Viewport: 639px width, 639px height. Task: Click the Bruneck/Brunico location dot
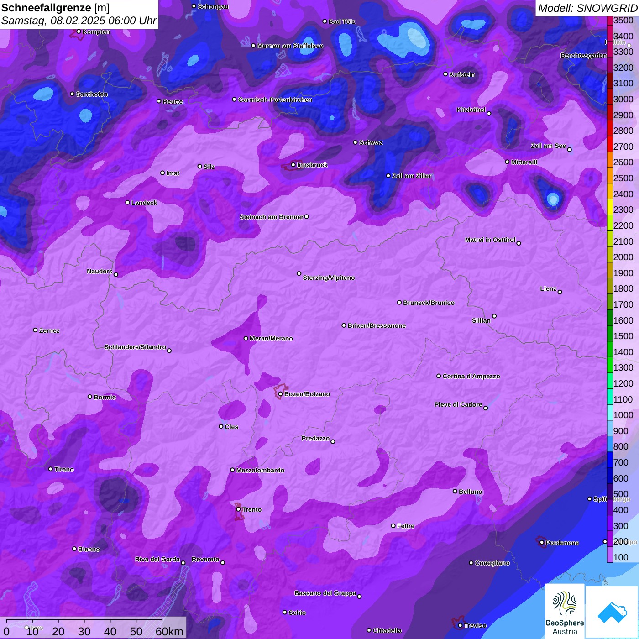399,302
